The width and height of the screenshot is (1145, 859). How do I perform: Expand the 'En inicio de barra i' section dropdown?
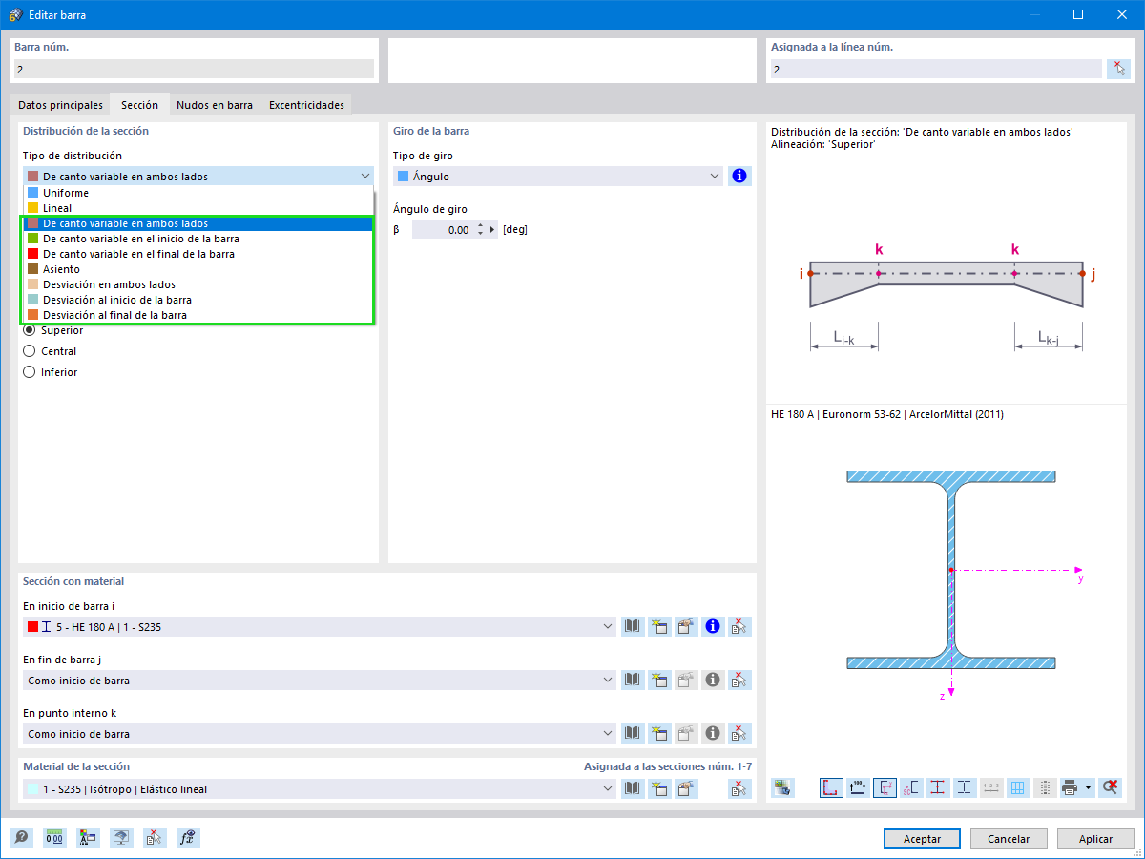(609, 627)
